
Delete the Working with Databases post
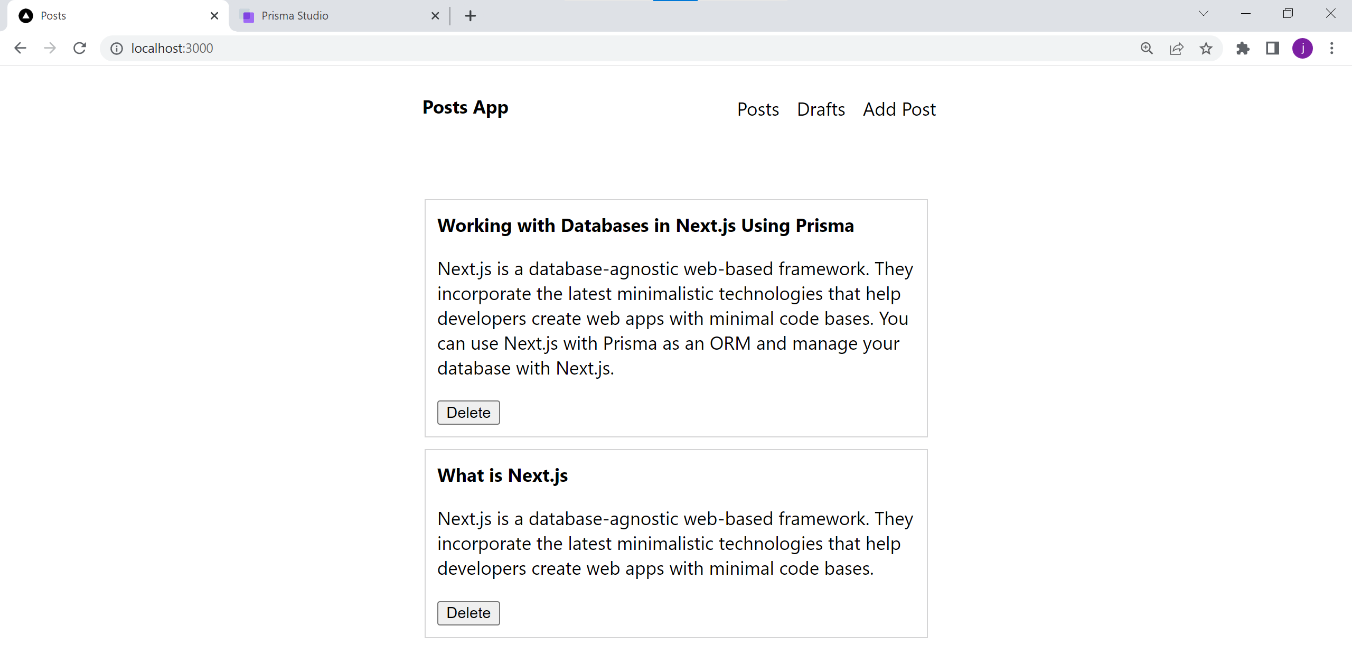tap(468, 412)
